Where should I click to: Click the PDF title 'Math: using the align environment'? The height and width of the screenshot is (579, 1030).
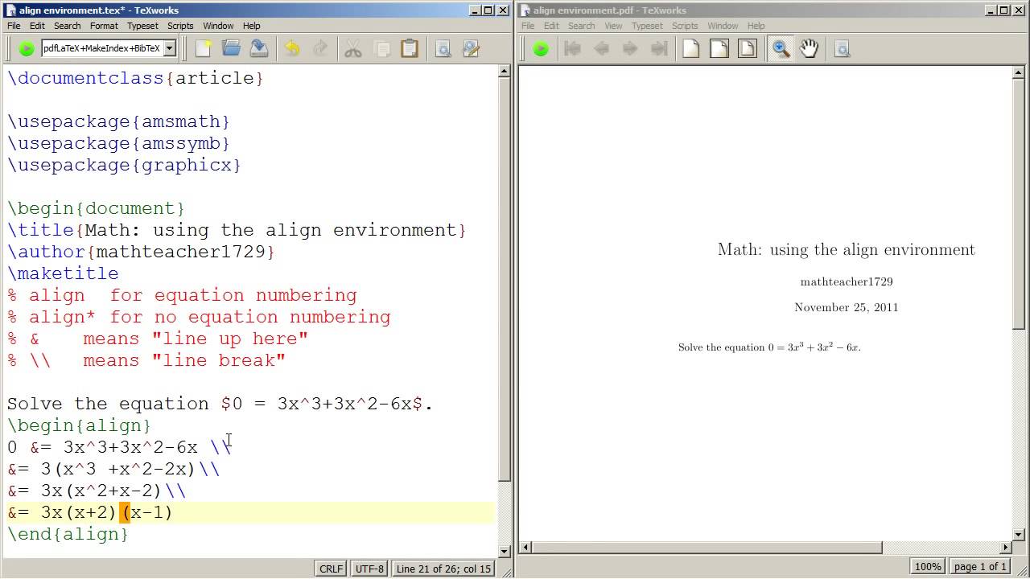(847, 249)
